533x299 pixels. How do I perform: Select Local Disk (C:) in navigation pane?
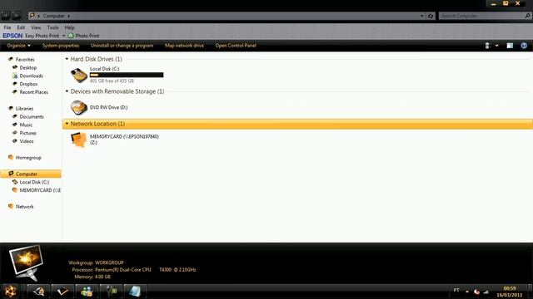[34, 182]
